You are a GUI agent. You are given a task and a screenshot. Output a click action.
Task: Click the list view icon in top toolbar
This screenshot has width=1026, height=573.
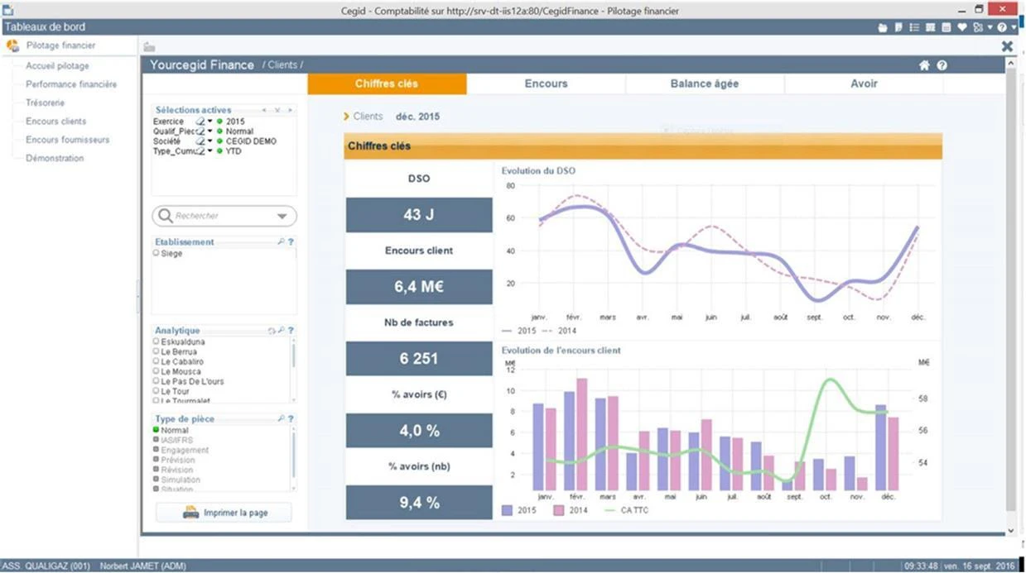(x=914, y=27)
